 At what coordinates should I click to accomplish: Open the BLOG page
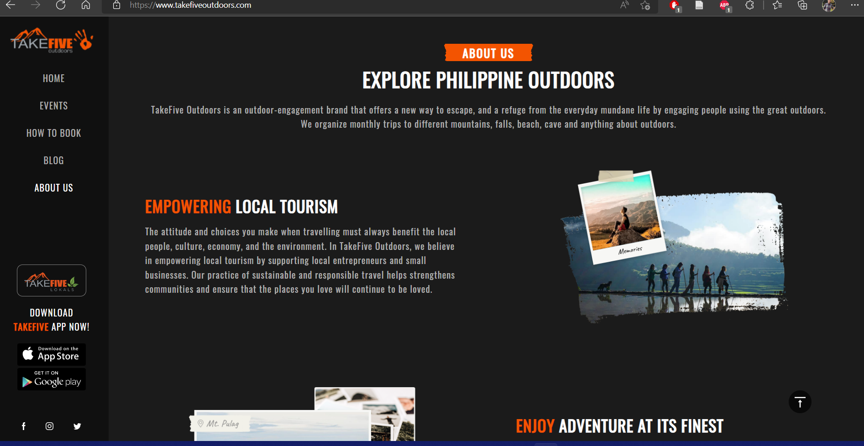(x=53, y=160)
